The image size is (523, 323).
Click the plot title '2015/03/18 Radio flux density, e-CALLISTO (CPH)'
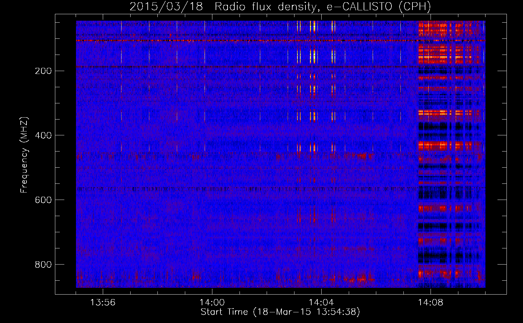click(x=280, y=7)
